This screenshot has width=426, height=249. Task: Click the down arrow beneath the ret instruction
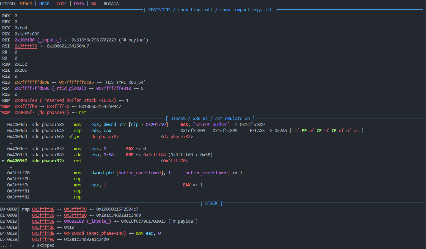[x=11, y=167]
